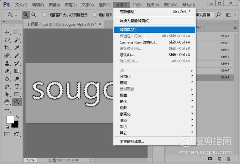Choose 转换为智能滤镜(S)
The width and height of the screenshot is (240, 164).
pyautogui.click(x=155, y=21)
